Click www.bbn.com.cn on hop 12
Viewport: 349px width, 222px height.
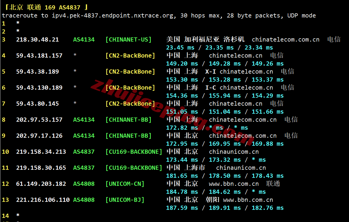(234, 184)
